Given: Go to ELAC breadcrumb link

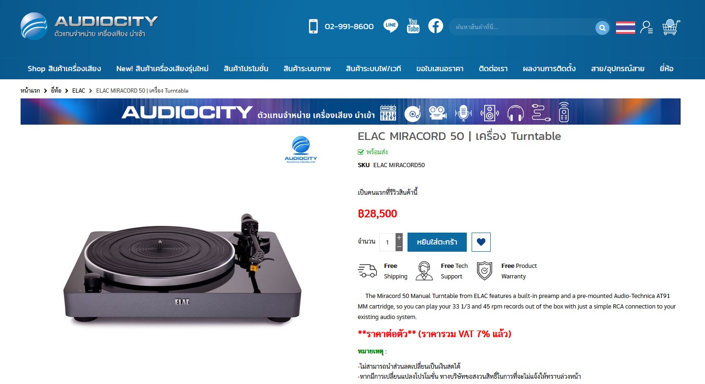Looking at the screenshot, I should (78, 90).
